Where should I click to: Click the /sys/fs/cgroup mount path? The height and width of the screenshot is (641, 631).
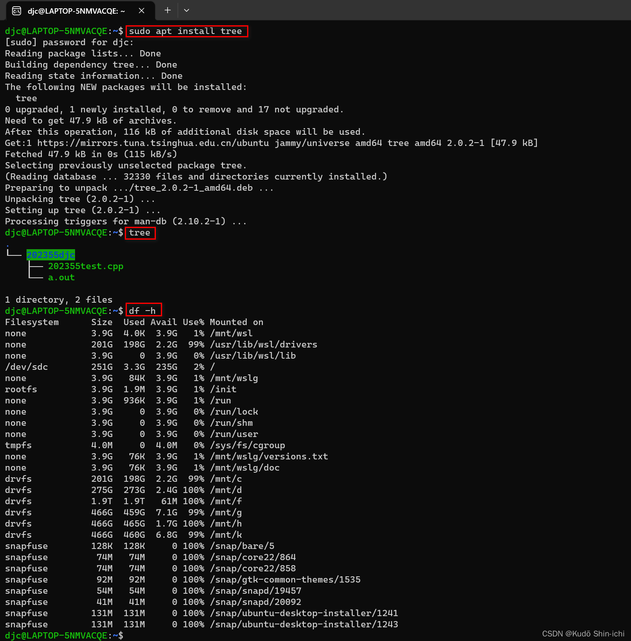(x=247, y=445)
